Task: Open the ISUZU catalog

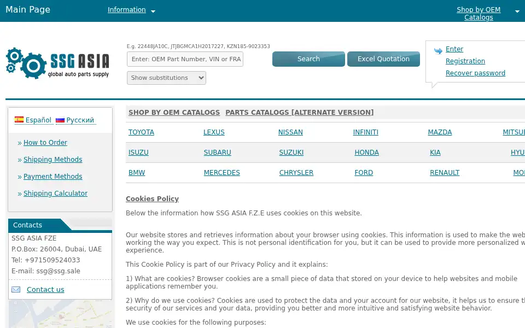Action: point(138,153)
